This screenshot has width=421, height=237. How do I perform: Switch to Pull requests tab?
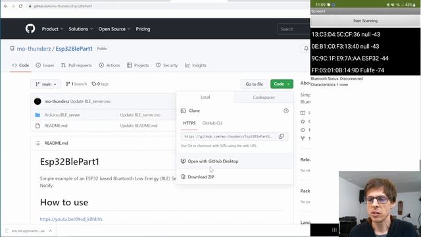pyautogui.click(x=76, y=65)
